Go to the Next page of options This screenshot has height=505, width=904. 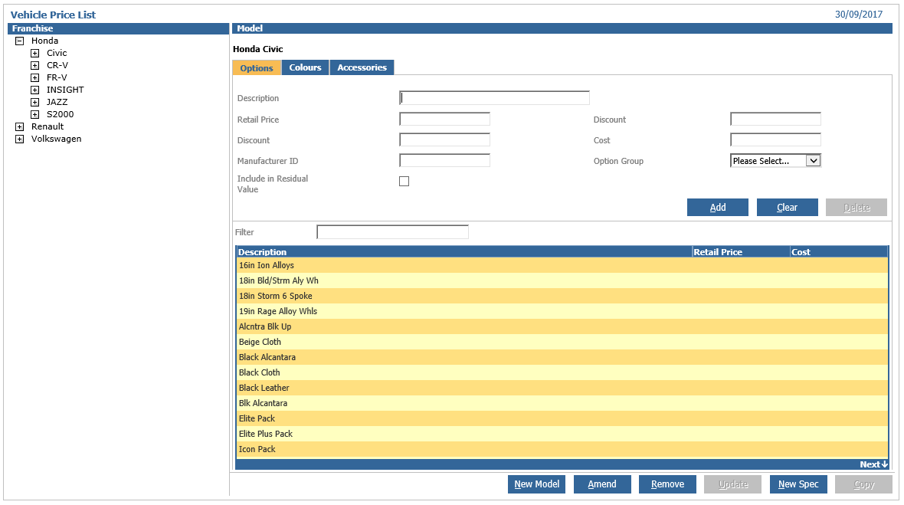click(873, 464)
